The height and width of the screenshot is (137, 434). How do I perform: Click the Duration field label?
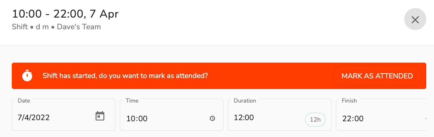tap(245, 101)
